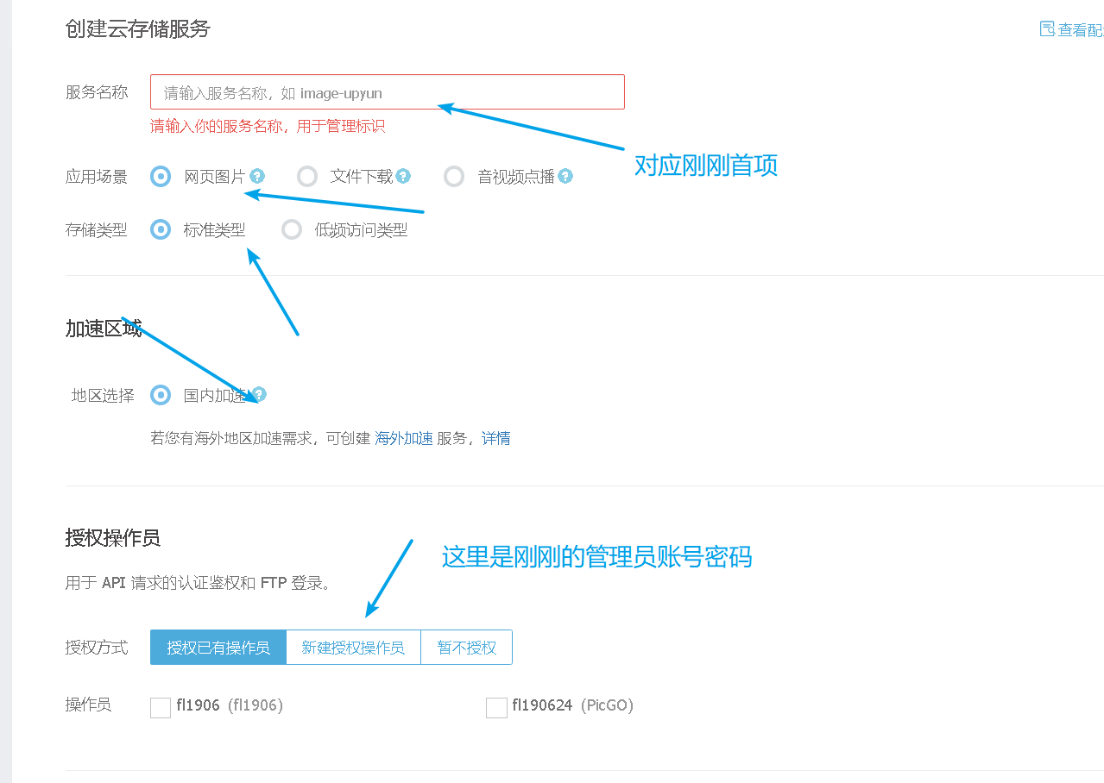Click the red 请输入你的服务名称 validation message
Image resolution: width=1104 pixels, height=783 pixels.
pos(268,126)
